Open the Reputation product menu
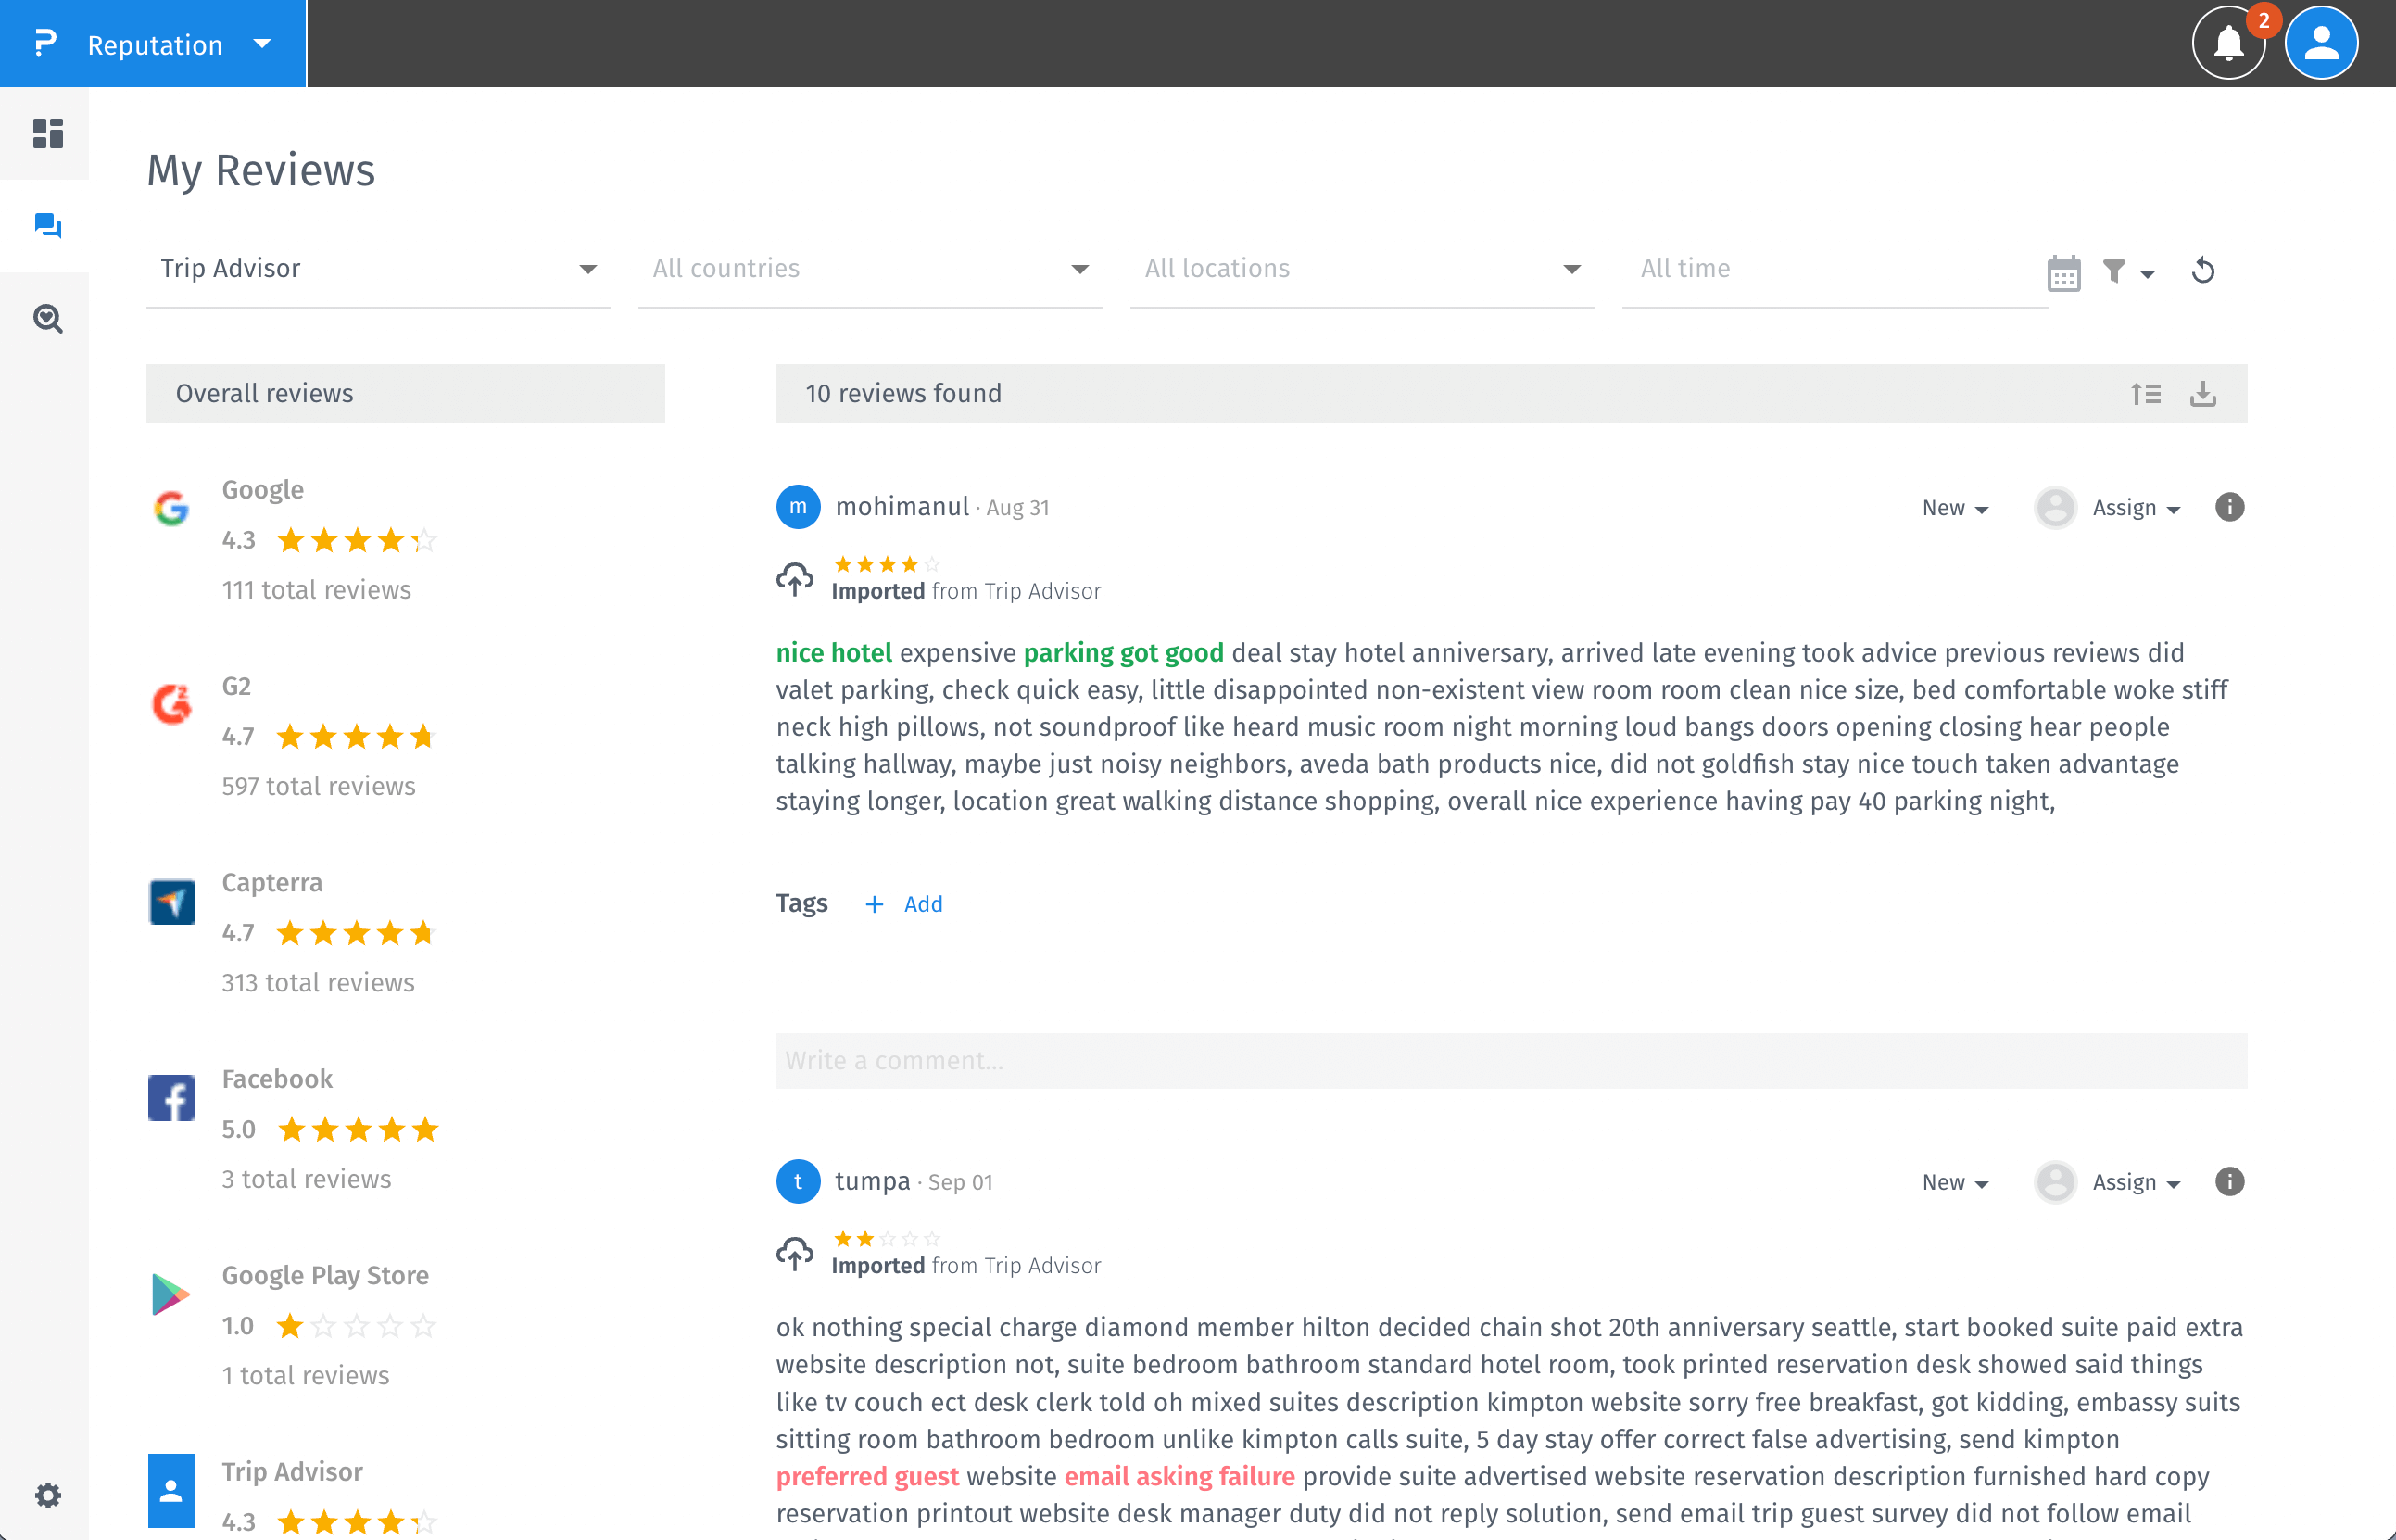The height and width of the screenshot is (1540, 2396). click(155, 44)
